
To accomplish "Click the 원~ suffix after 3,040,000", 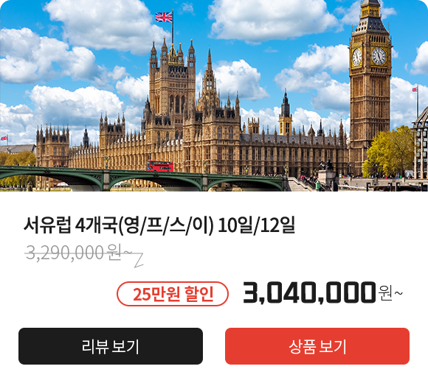I will coord(390,293).
